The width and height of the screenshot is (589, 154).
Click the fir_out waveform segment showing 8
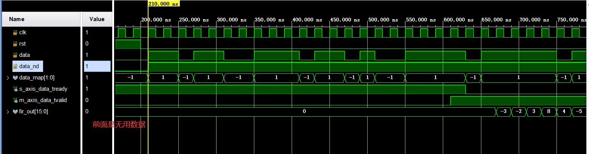pos(548,111)
